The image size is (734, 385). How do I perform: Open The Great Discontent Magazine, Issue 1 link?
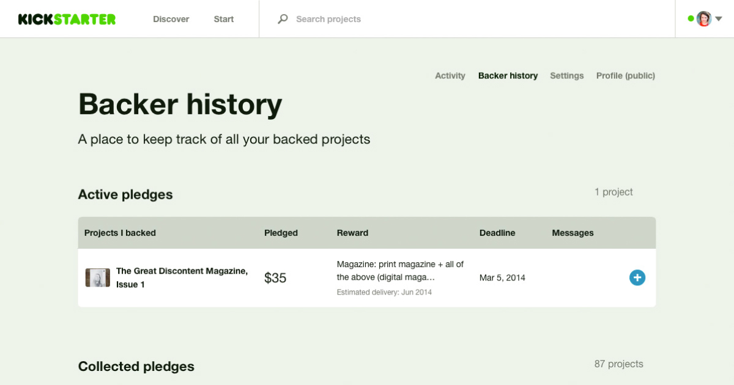(x=182, y=271)
